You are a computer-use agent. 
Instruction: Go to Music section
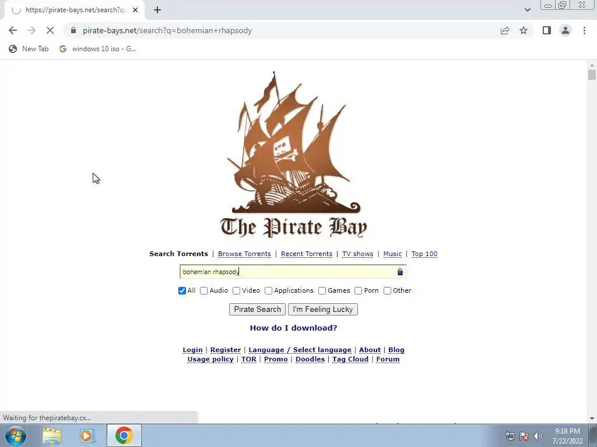click(x=392, y=254)
